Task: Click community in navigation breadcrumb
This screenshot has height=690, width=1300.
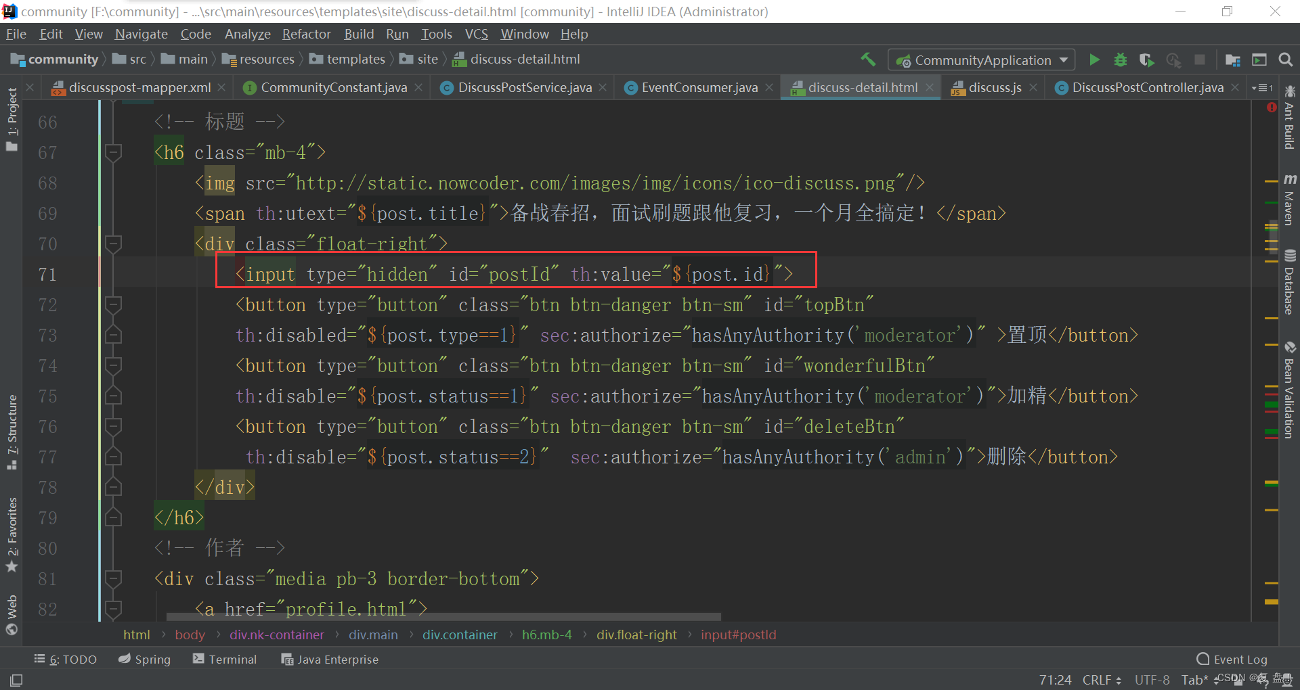Action: [x=56, y=60]
